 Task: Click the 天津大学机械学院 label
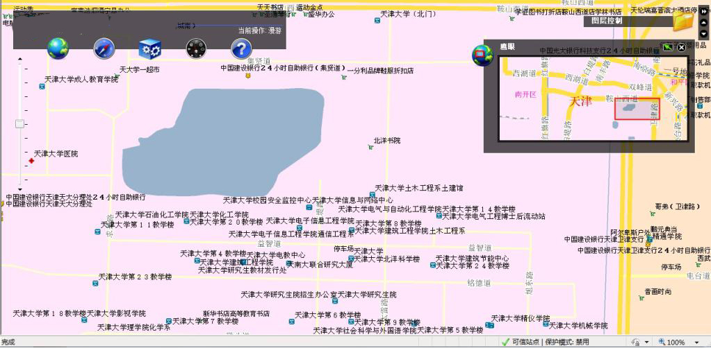pyautogui.click(x=578, y=326)
